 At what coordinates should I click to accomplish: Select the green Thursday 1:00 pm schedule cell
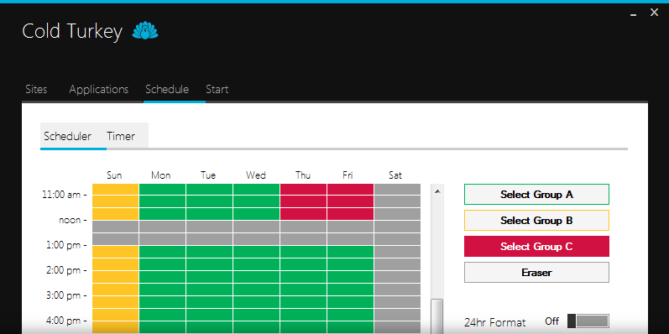303,252
